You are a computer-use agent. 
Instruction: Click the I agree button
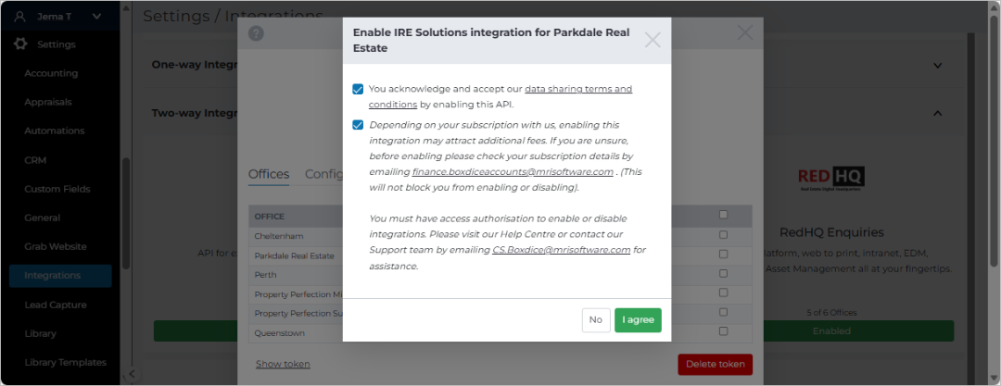638,320
